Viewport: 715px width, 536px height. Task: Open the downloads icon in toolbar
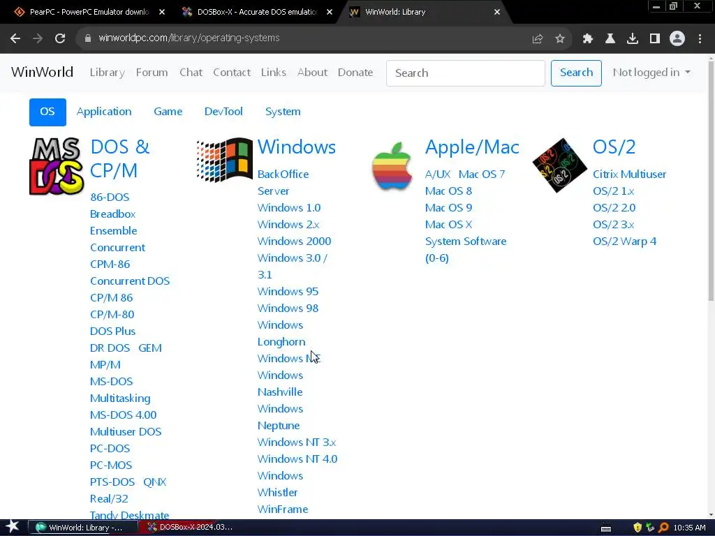click(633, 39)
